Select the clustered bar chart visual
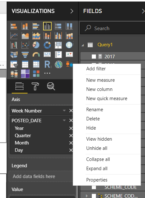The width and height of the screenshot is (145, 198). click(36, 26)
